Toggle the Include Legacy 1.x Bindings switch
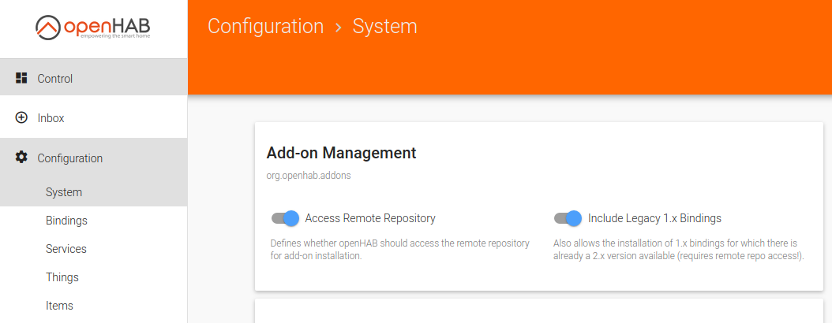The image size is (832, 323). click(568, 218)
